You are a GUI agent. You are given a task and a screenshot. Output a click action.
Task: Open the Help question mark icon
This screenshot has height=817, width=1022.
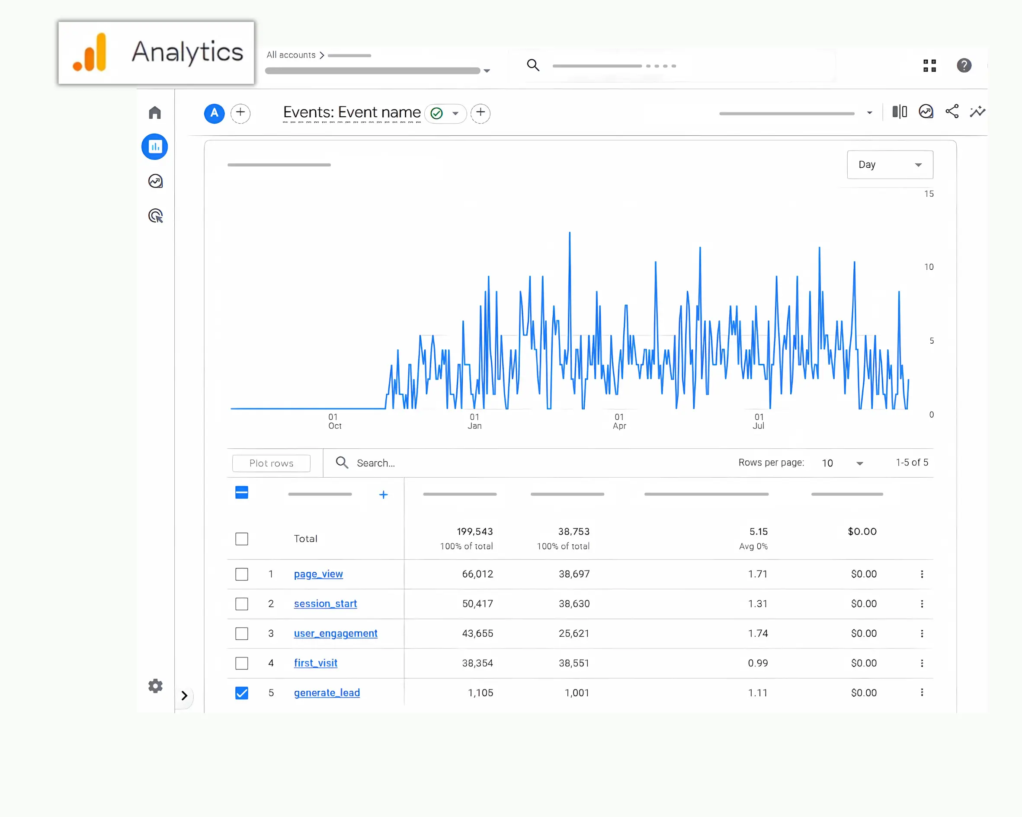click(x=964, y=65)
